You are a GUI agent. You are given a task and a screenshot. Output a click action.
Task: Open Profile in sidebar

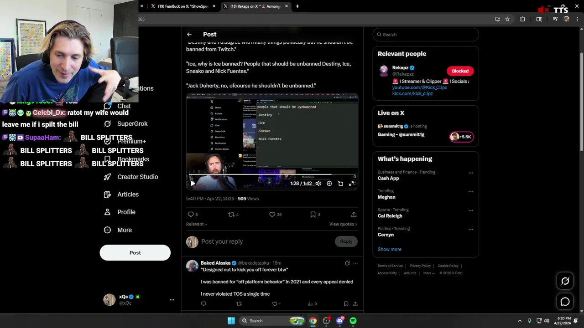point(120,212)
